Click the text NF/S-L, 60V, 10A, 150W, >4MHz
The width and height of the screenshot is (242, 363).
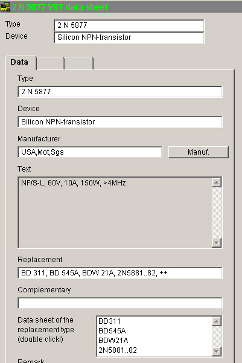74,183
